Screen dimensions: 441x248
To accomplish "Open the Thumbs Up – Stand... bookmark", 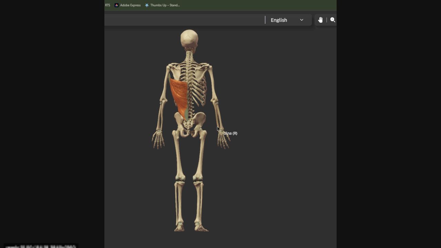I will coord(162,5).
